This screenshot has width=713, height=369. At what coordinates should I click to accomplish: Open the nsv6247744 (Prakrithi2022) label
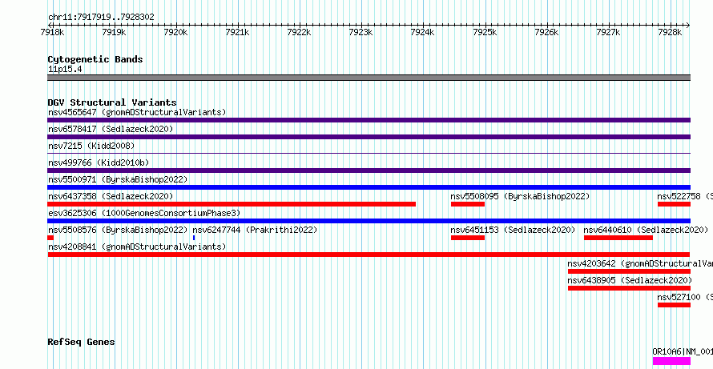click(x=255, y=230)
